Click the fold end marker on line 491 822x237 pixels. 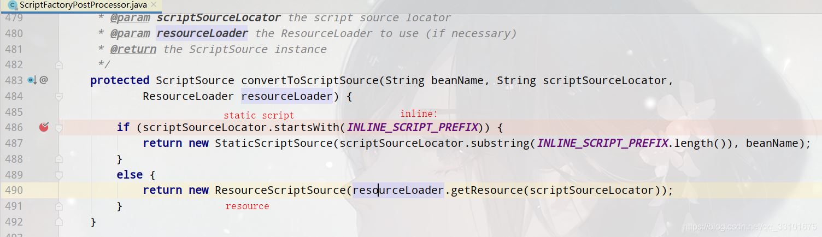point(59,206)
